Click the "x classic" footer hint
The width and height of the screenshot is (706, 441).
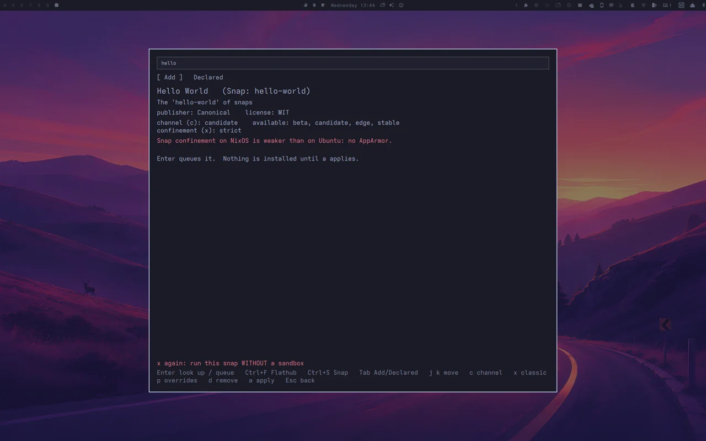(x=530, y=373)
